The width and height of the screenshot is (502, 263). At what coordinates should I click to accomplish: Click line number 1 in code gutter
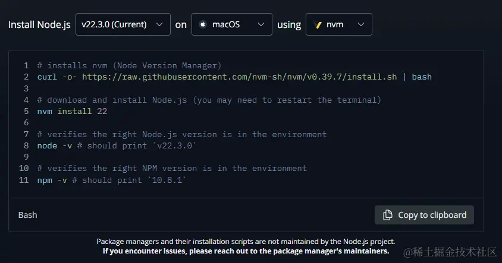26,65
